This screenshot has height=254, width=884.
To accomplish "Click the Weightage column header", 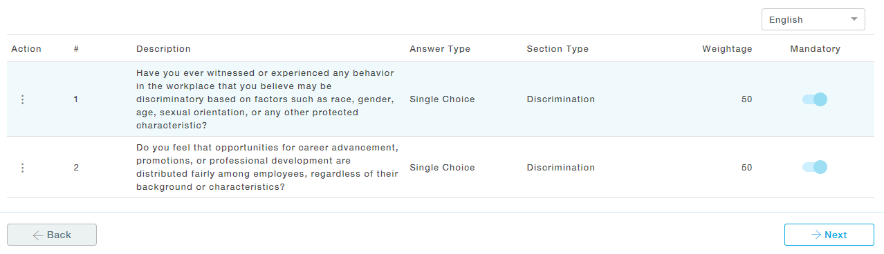I will point(727,49).
